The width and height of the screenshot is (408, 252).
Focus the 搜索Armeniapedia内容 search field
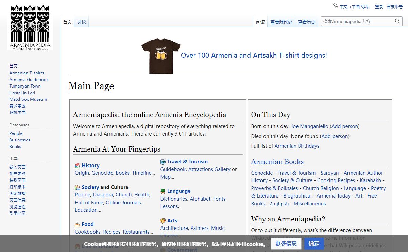pyautogui.click(x=357, y=21)
